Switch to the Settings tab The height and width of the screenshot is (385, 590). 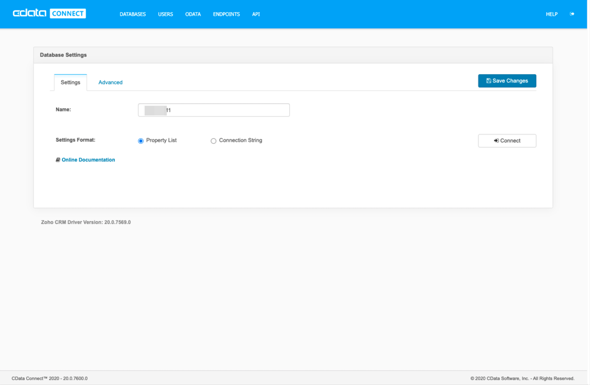coord(70,82)
